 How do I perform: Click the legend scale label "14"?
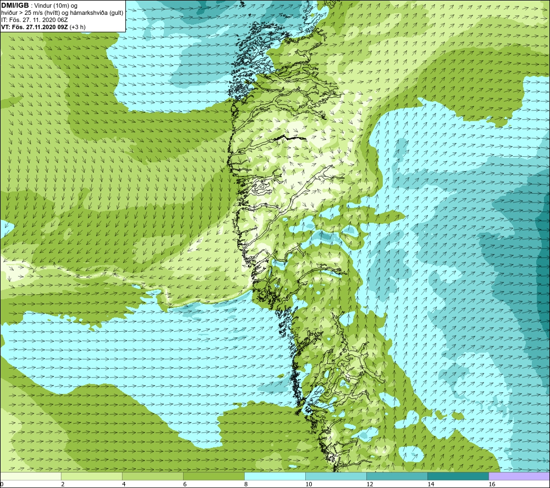tap(431, 484)
